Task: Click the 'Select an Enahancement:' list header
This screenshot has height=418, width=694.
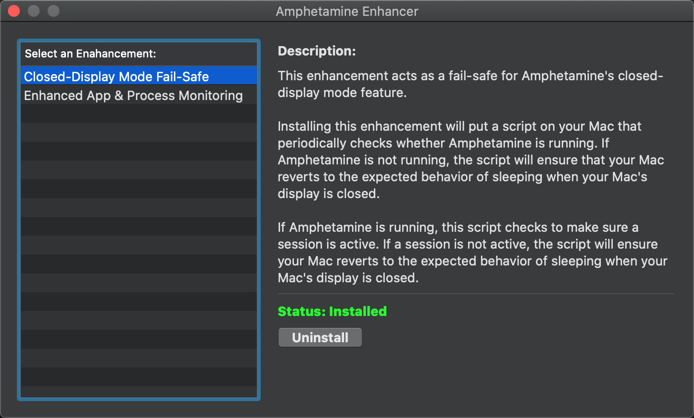Action: click(91, 53)
